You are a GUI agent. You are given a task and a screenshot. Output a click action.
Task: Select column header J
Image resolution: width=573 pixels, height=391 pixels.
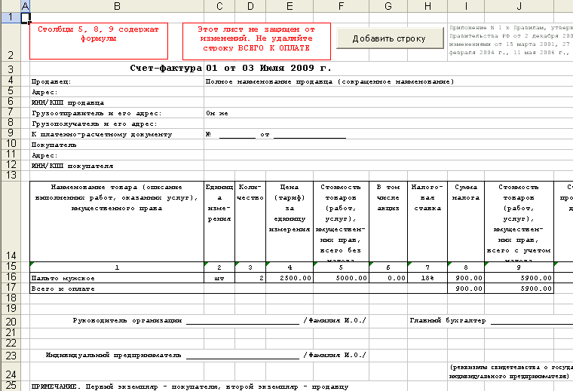[519, 6]
